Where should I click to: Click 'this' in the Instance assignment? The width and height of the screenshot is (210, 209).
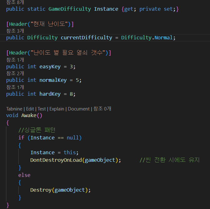click(x=70, y=153)
